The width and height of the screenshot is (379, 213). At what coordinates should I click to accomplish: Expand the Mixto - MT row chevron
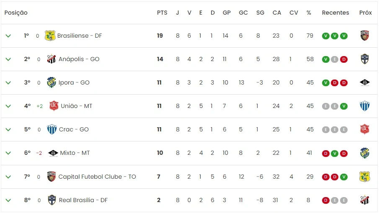8,153
